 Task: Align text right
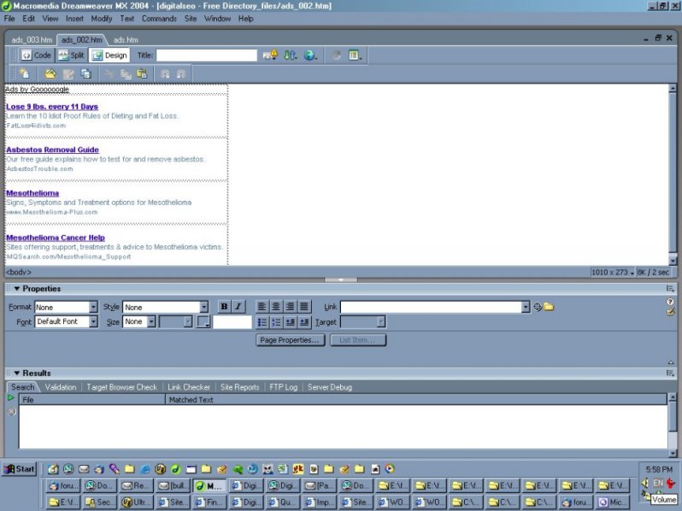click(x=290, y=307)
